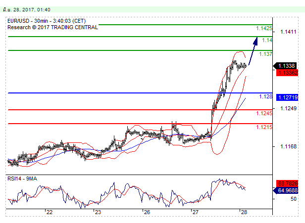The width and height of the screenshot is (305, 223).
Task: Click the black 1.1338 current price tag
Action: [x=285, y=66]
